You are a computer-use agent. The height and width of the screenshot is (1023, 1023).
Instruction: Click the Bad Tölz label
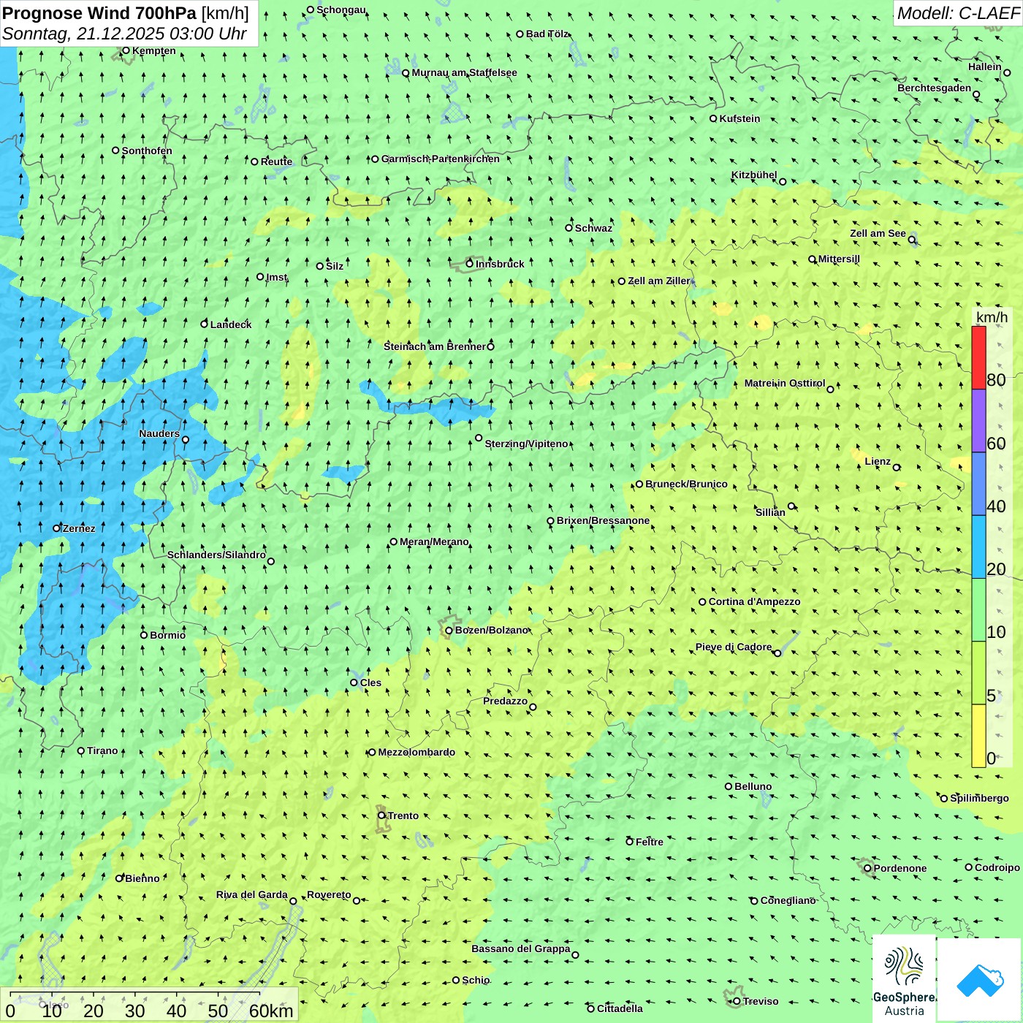[547, 34]
